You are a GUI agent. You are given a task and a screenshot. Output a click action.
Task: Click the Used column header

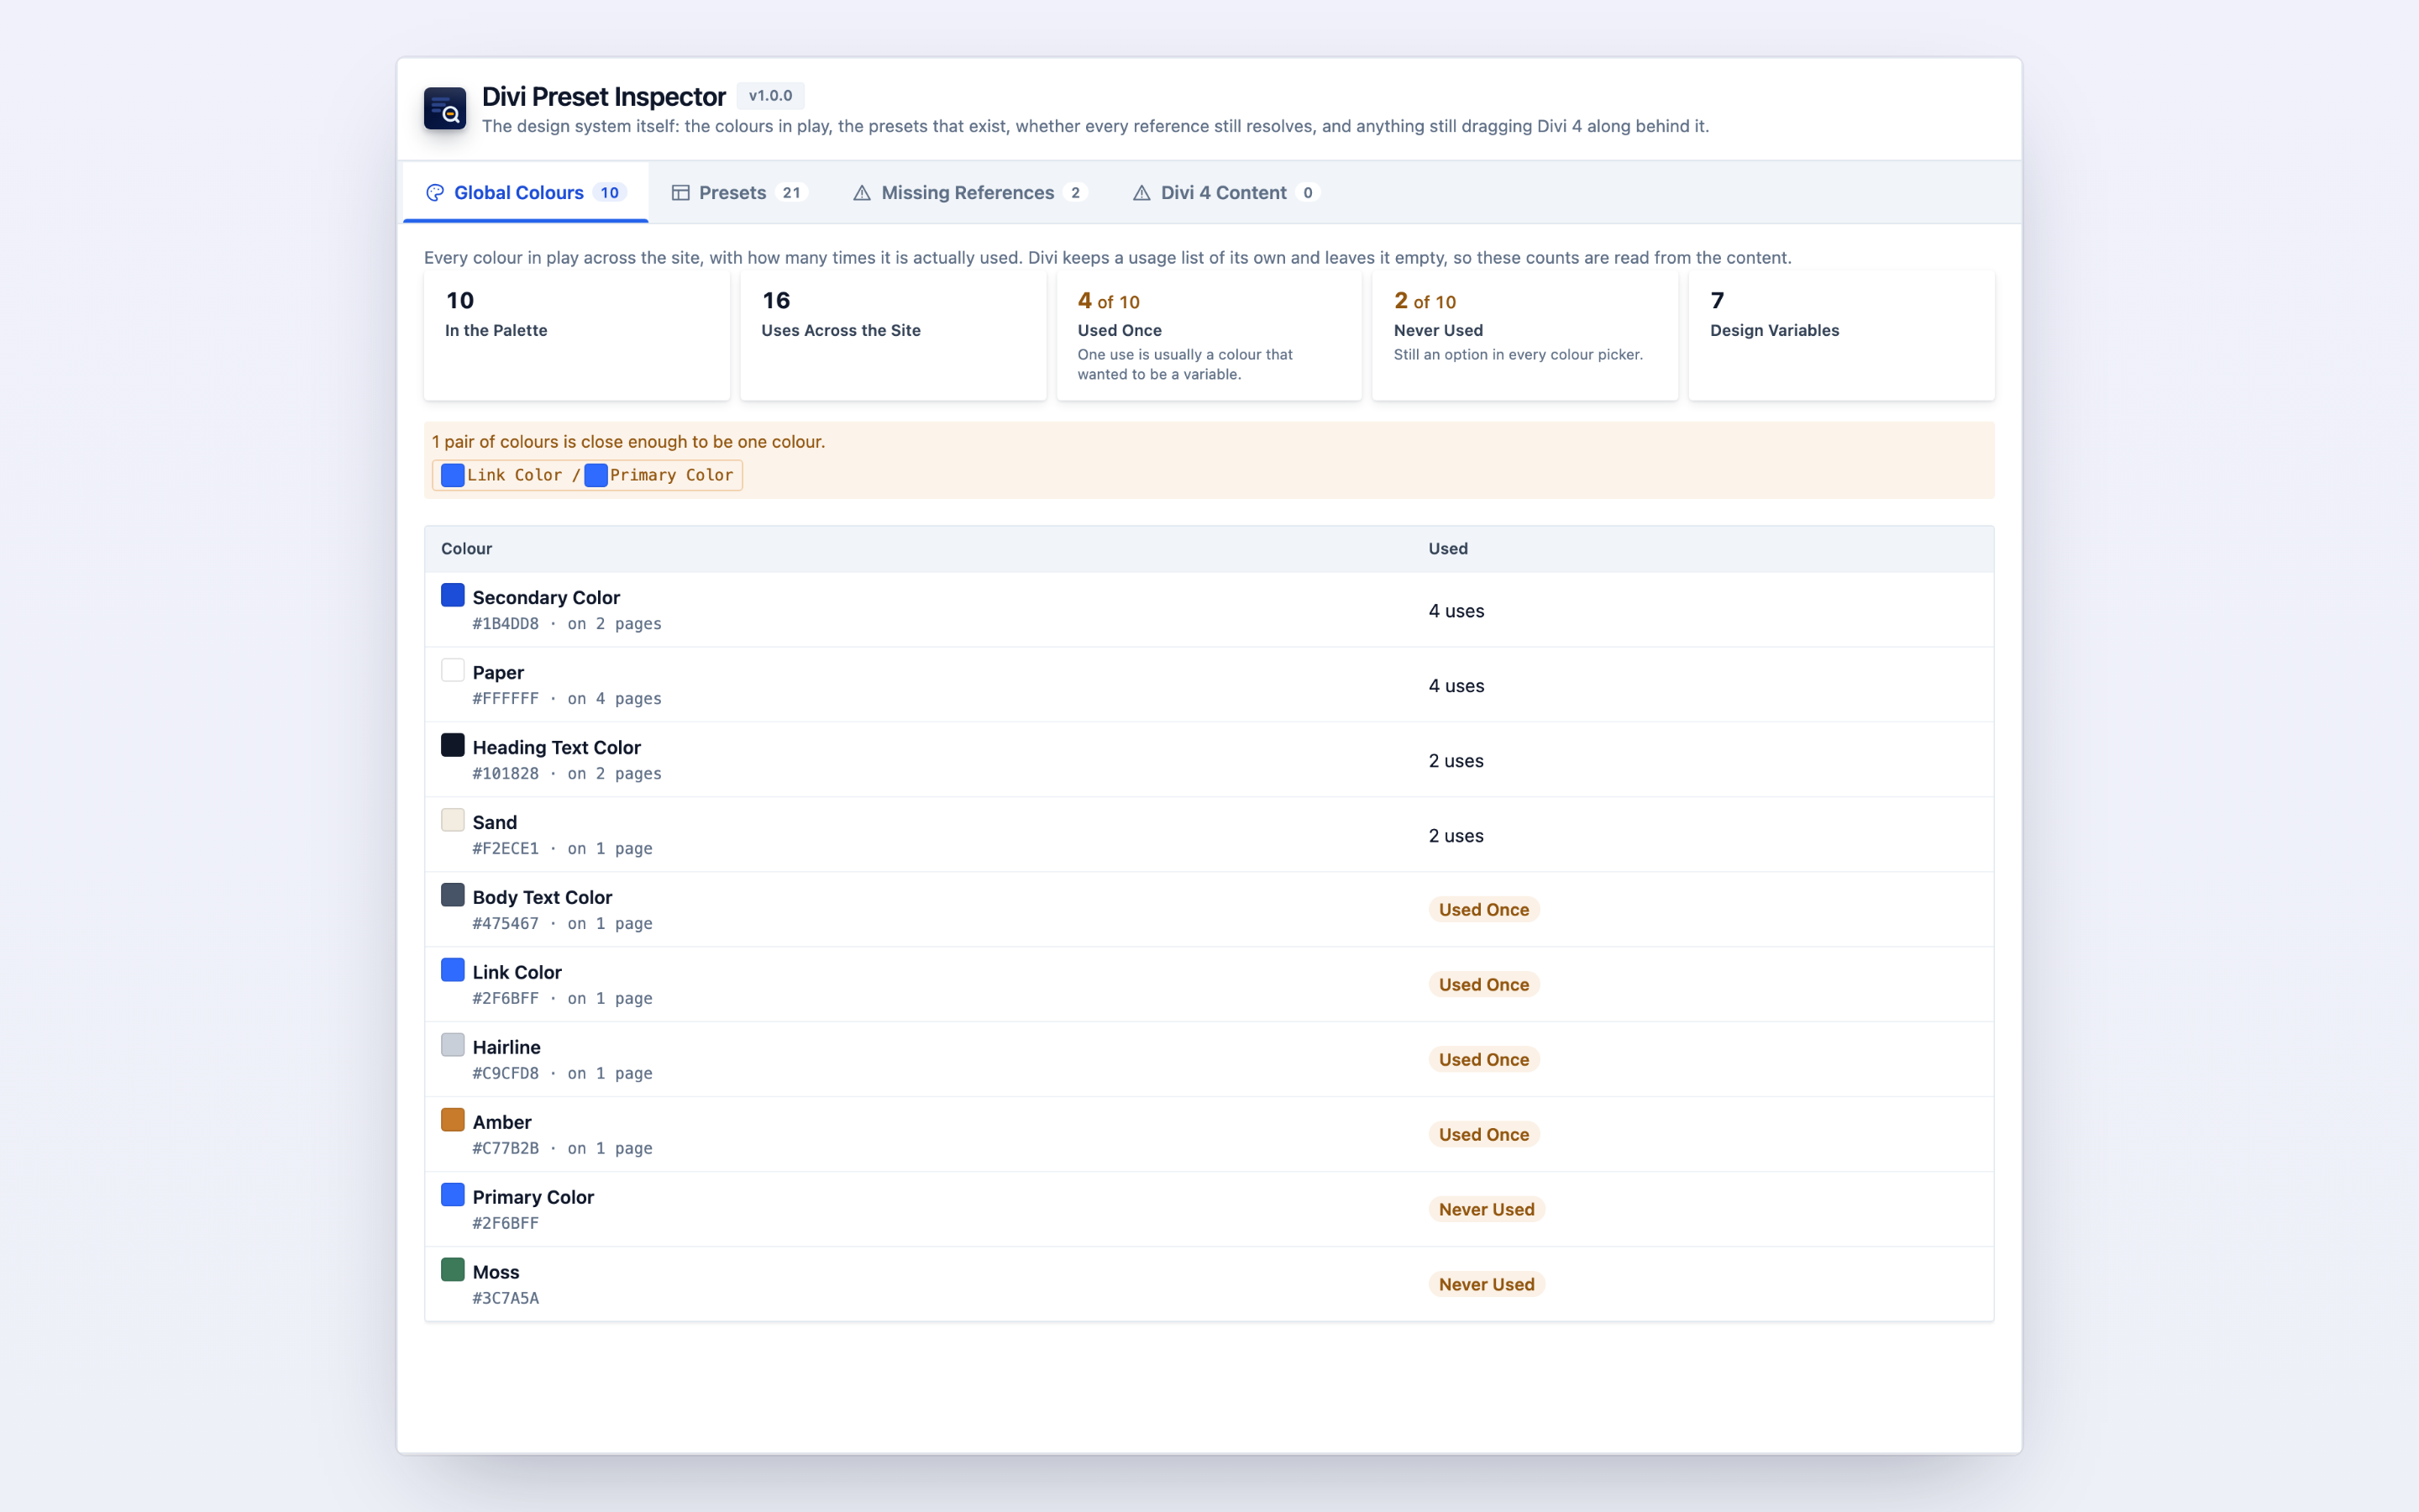click(x=1447, y=549)
